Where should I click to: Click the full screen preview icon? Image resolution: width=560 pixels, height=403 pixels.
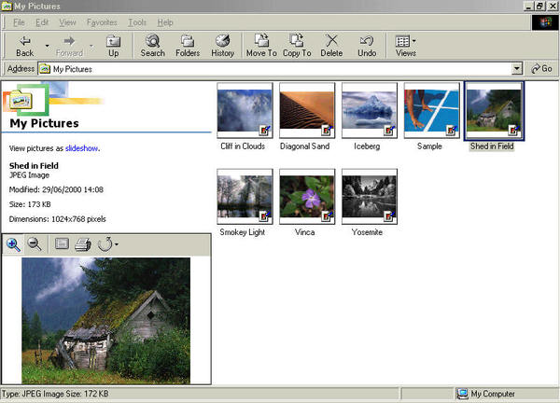point(62,244)
